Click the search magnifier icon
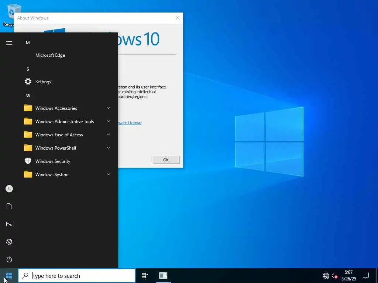This screenshot has height=283, width=378. point(25,276)
